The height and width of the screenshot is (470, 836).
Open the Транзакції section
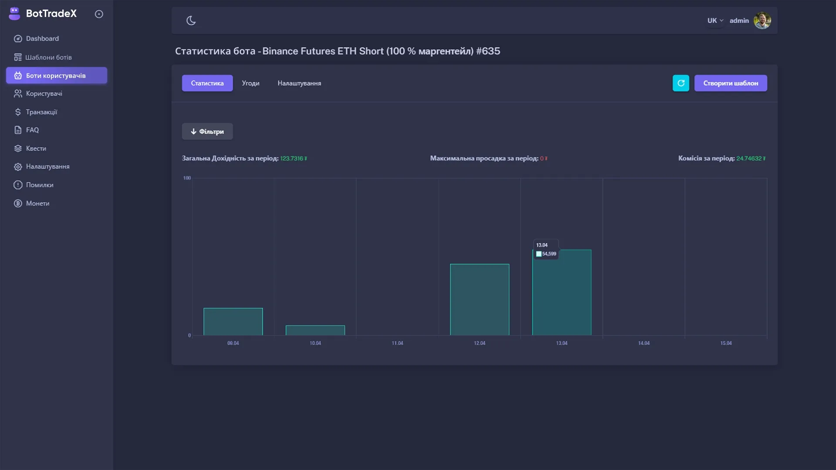tap(41, 112)
